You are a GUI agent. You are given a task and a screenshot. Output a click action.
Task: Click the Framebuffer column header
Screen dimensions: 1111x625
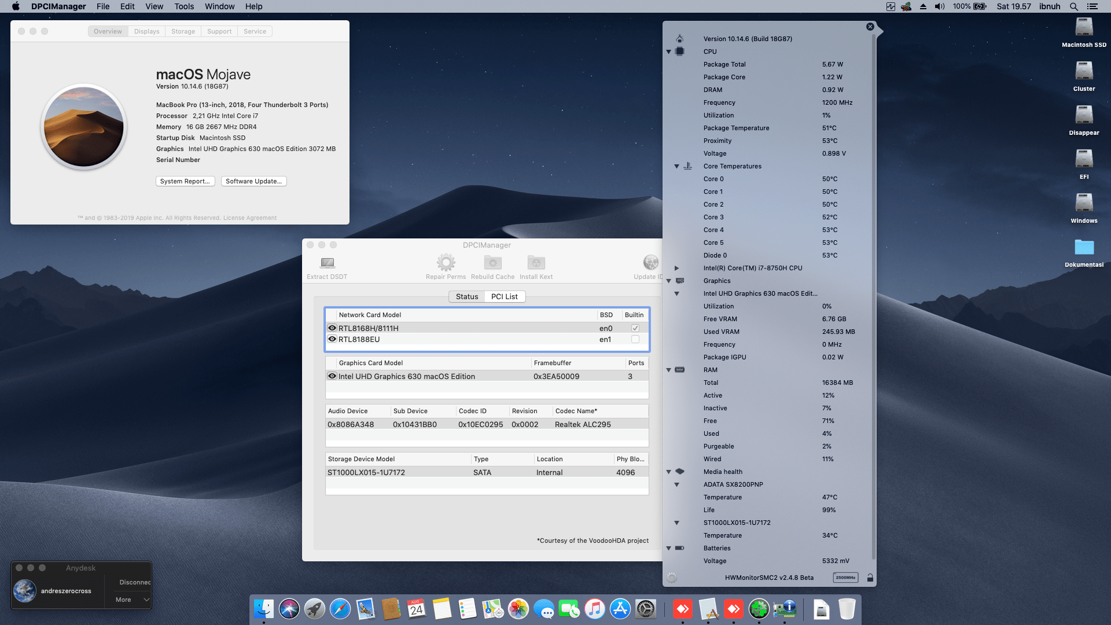577,363
